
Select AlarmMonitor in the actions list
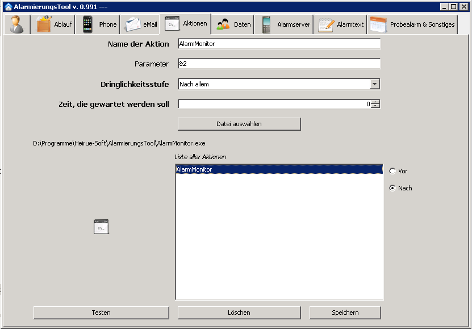click(x=279, y=169)
